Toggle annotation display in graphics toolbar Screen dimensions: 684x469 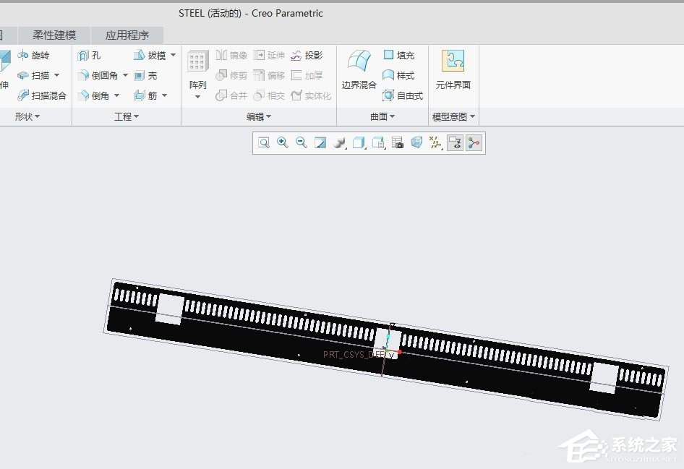coord(455,142)
